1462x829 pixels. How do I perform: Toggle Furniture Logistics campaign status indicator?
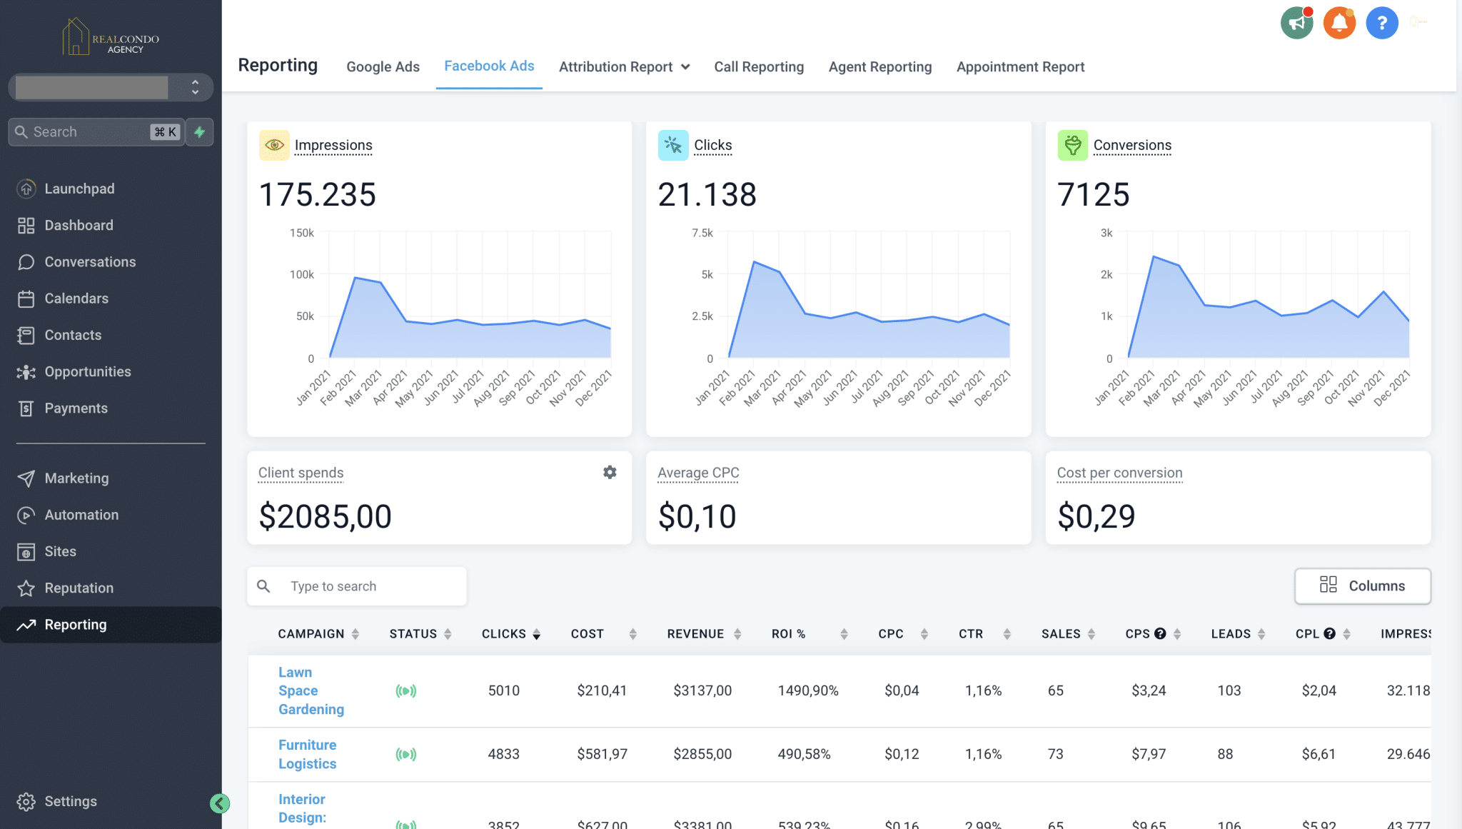(406, 754)
